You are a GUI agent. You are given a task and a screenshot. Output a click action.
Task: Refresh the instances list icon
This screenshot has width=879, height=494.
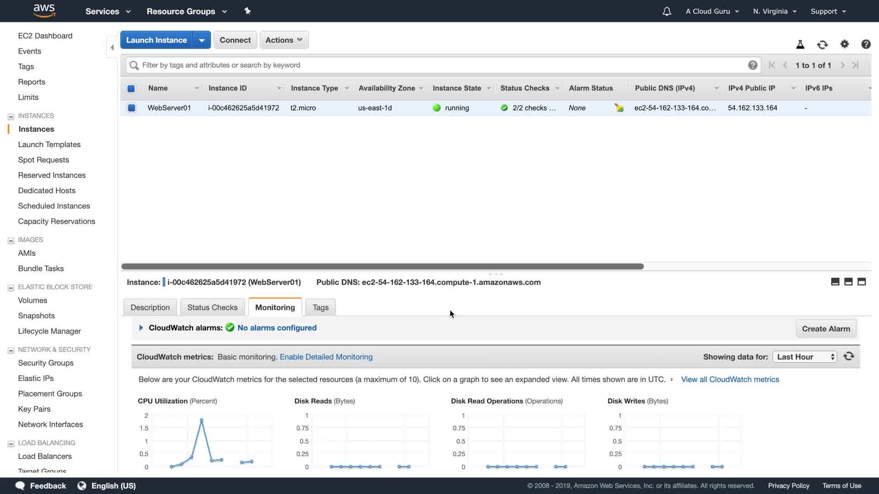click(x=822, y=44)
